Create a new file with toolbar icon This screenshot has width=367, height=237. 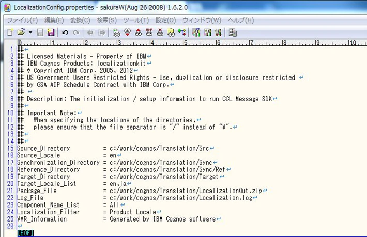point(10,33)
